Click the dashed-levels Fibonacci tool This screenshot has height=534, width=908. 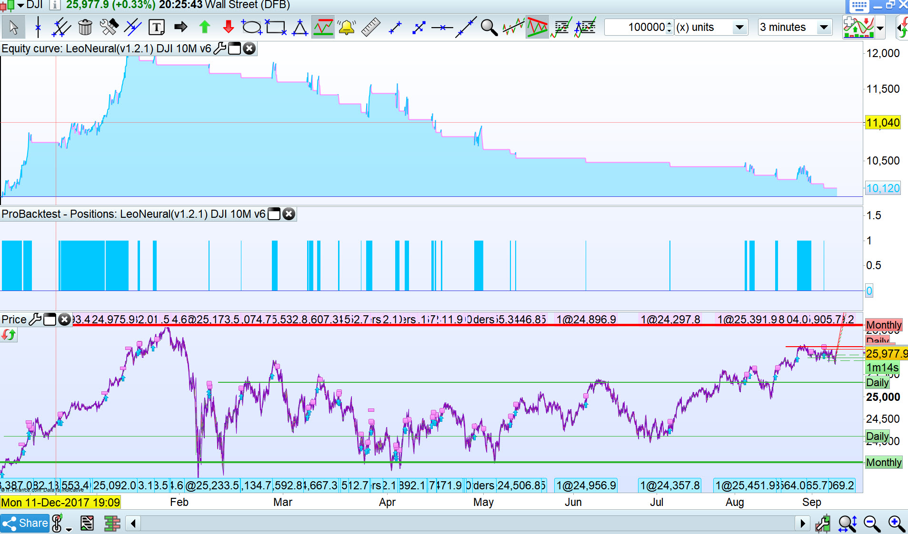point(561,27)
